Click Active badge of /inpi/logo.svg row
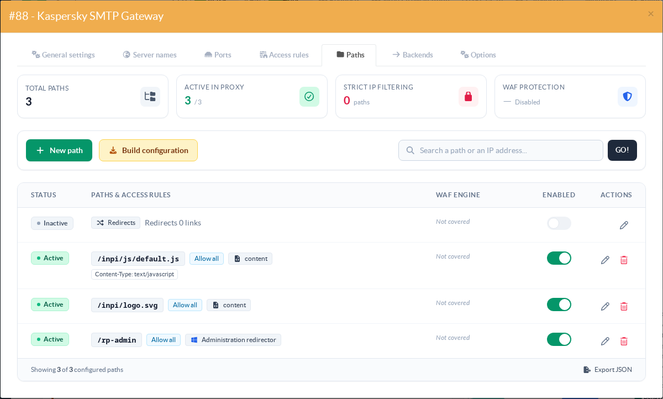Screen dimensions: 663x399 50,305
